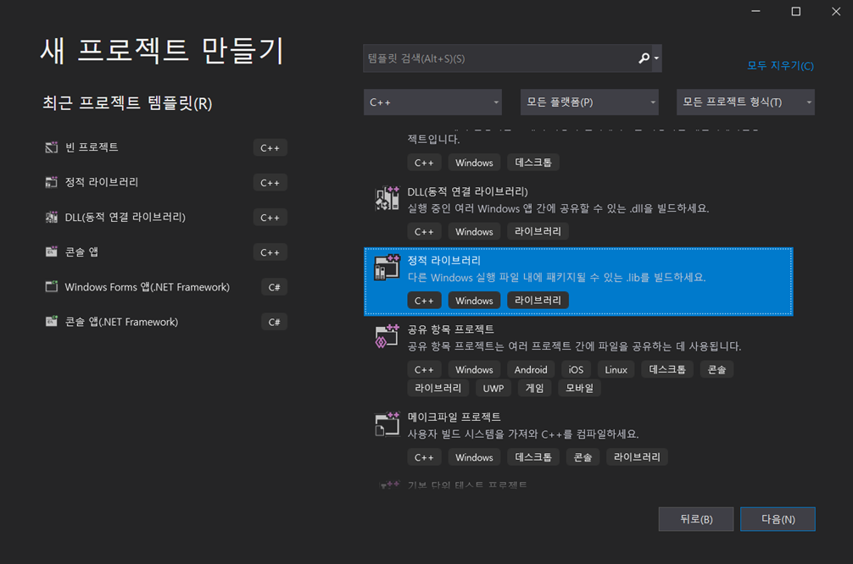
Task: Select 콘솔 앱(.NET Framework) C# entry
Action: click(x=121, y=322)
